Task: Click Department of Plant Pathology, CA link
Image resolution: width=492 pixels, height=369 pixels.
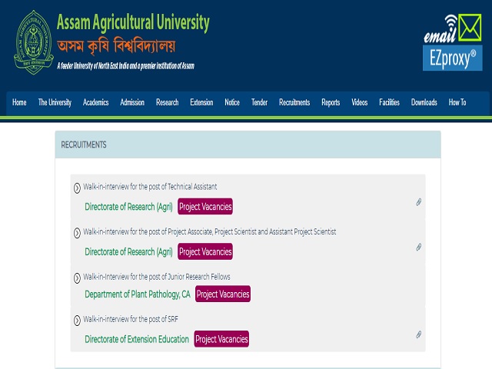Action: [138, 294]
